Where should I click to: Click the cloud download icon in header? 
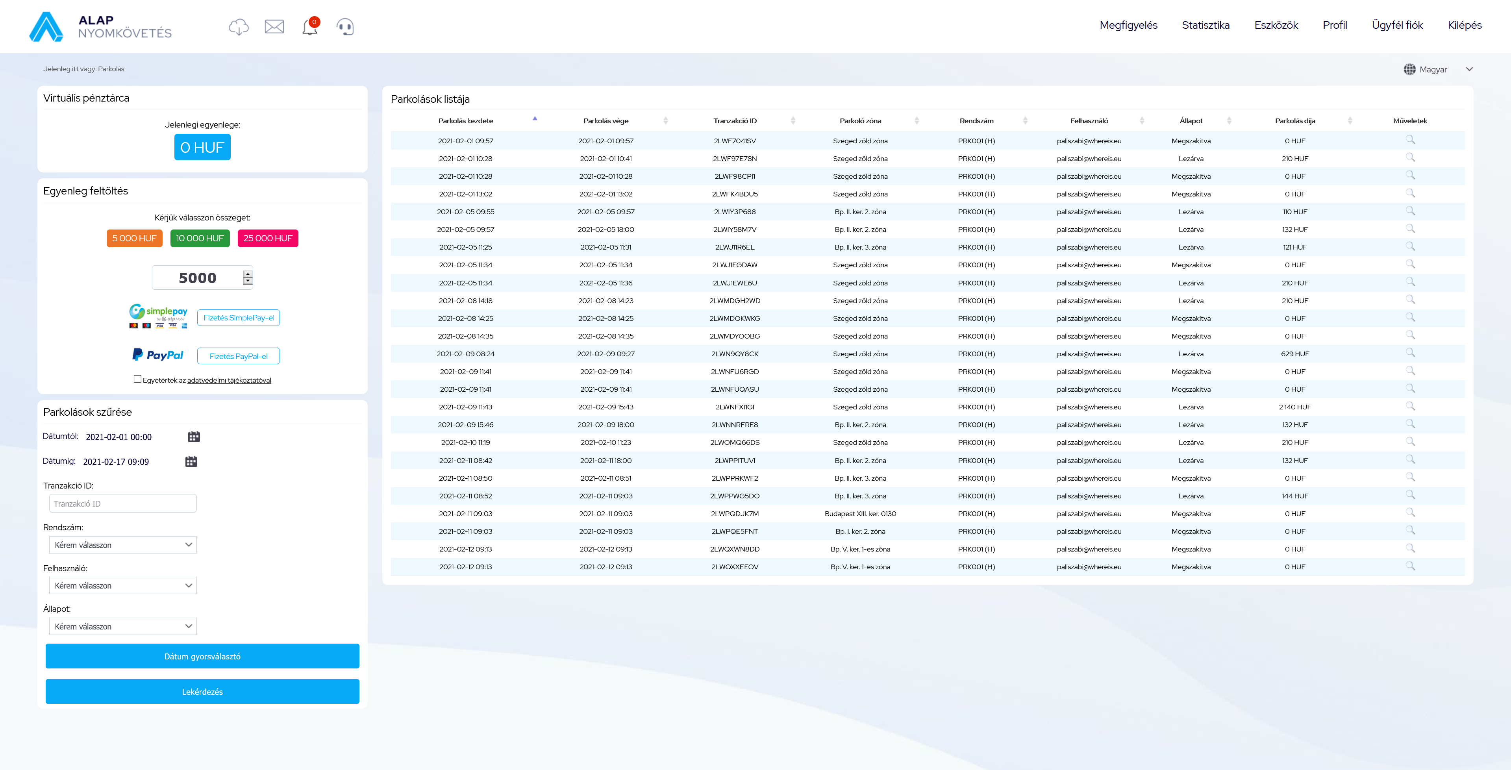coord(239,26)
